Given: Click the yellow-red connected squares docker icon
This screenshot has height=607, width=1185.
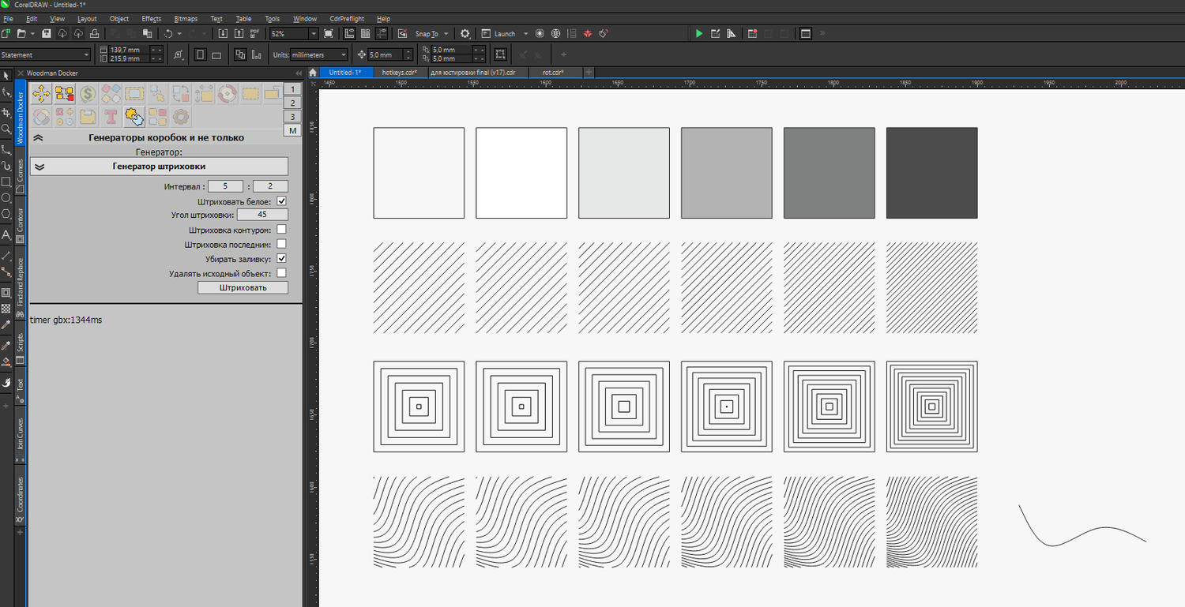Looking at the screenshot, I should pos(65,94).
